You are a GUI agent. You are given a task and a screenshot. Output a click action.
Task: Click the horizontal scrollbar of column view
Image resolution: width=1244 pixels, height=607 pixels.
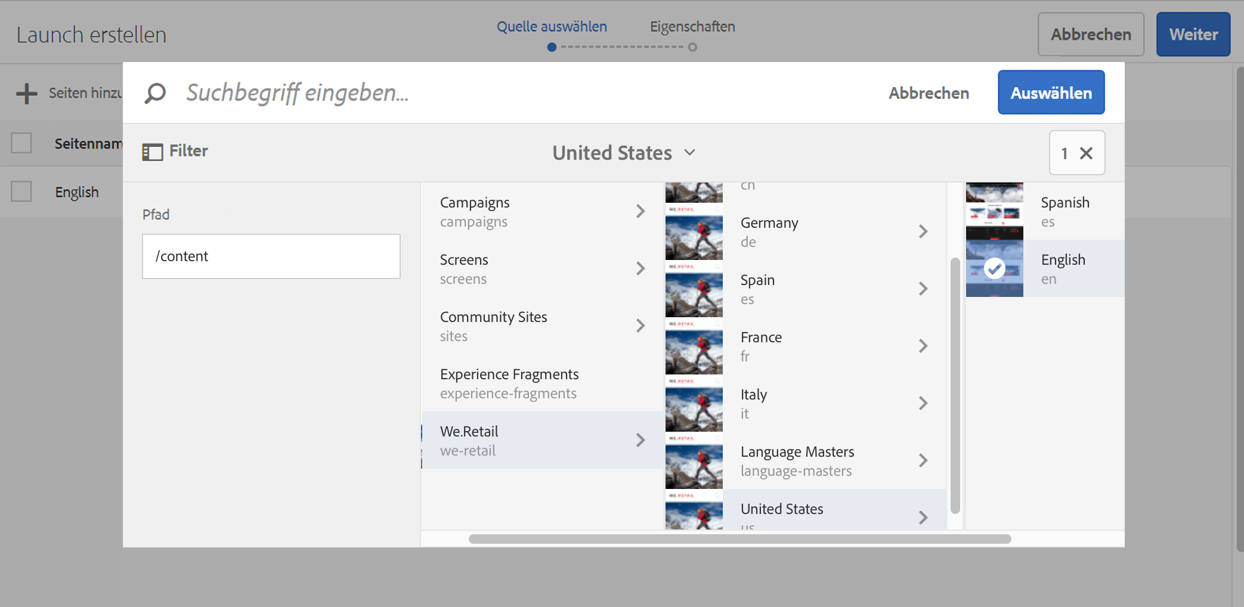pyautogui.click(x=739, y=539)
